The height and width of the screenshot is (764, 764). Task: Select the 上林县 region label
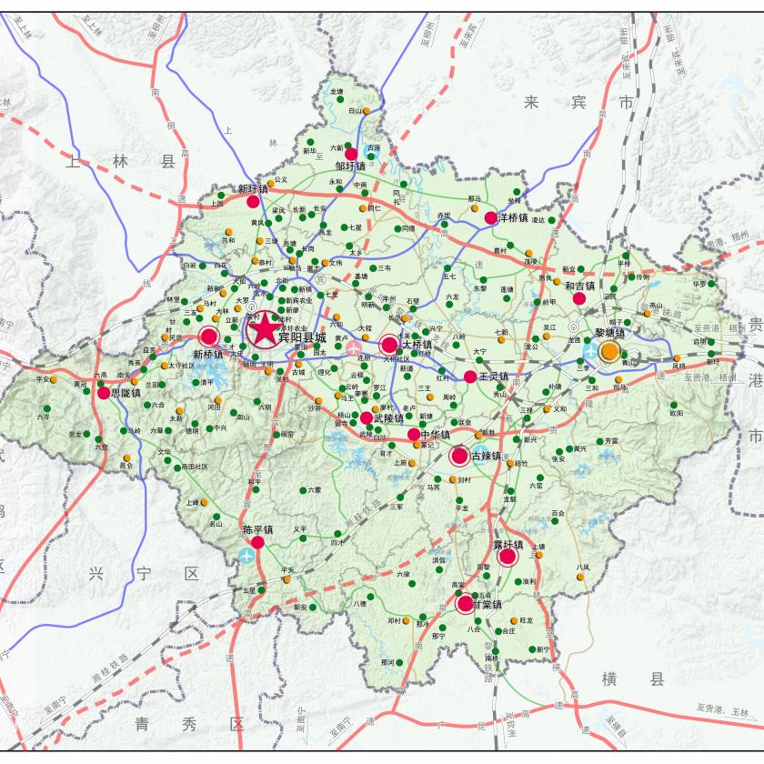(x=120, y=161)
